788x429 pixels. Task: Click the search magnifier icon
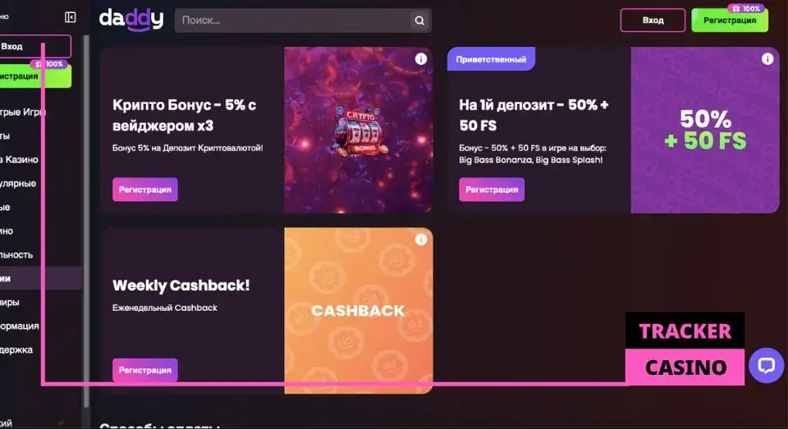point(419,21)
